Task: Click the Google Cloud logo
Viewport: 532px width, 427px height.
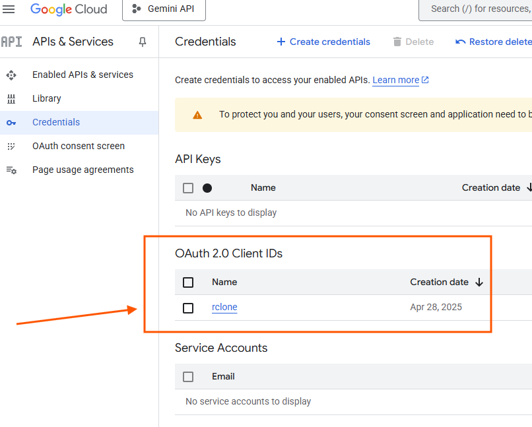Action: [x=69, y=9]
